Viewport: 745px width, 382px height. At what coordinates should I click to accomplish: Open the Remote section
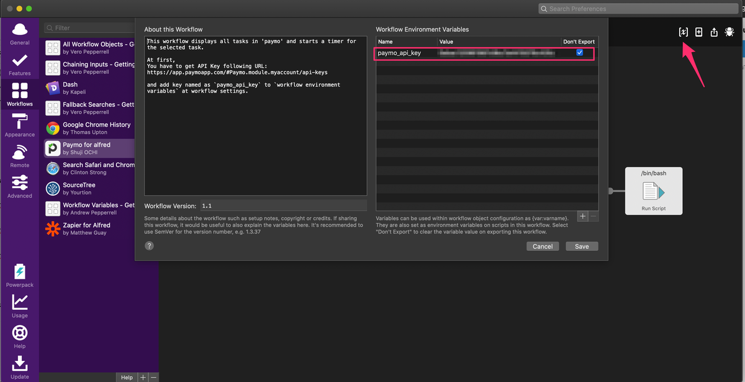(20, 156)
